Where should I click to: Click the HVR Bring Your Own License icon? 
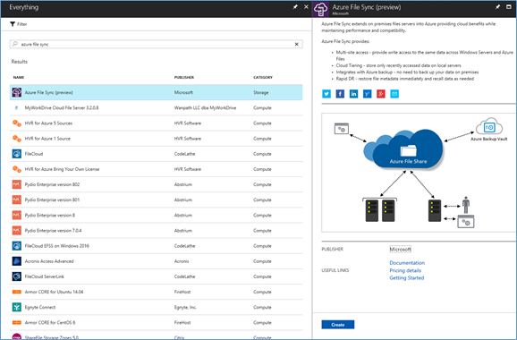17,169
